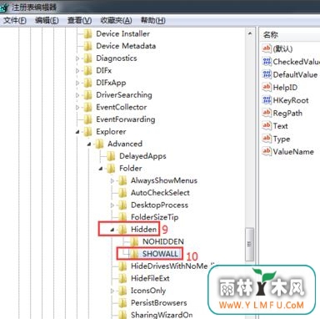This screenshot has width=320, height=319.
Task: Select the SHOWALL registry key
Action: click(160, 254)
